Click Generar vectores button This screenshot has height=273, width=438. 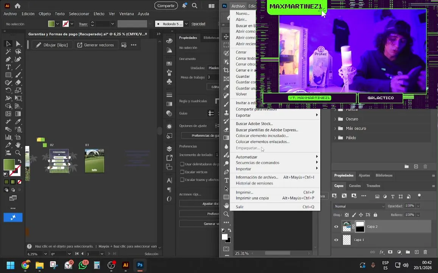pos(95,45)
